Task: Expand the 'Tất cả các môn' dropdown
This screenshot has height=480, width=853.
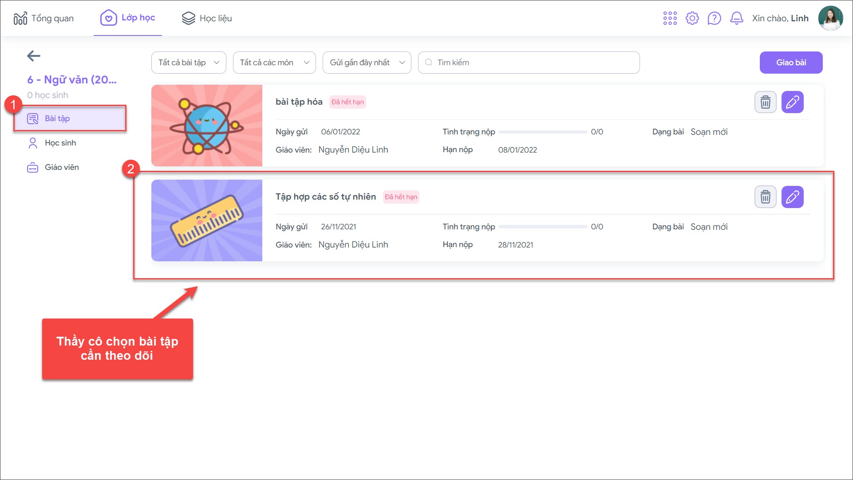Action: (x=274, y=63)
